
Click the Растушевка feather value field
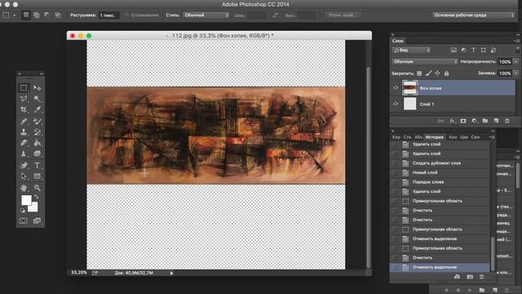[x=108, y=16]
